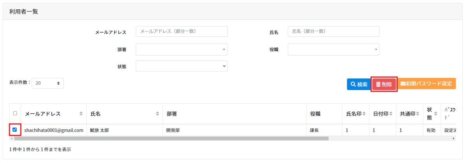Screen dimensions: 467x163
Task: Click the メールアドレス search input field
Action: click(x=181, y=31)
